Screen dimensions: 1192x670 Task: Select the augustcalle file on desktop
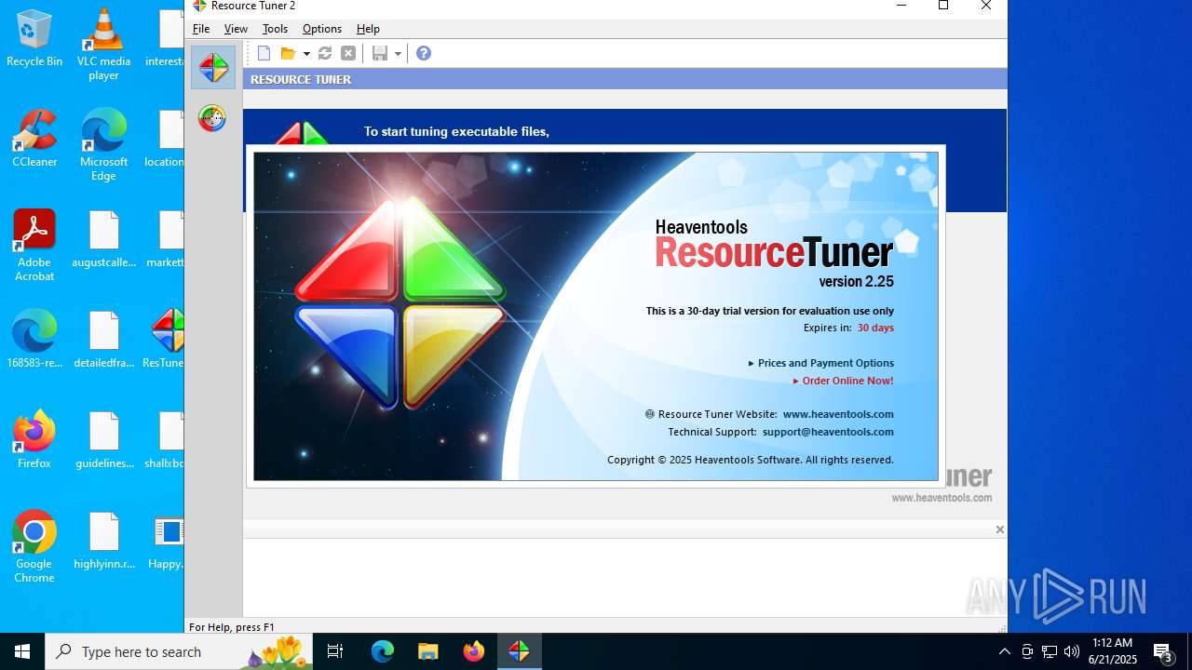coord(103,240)
